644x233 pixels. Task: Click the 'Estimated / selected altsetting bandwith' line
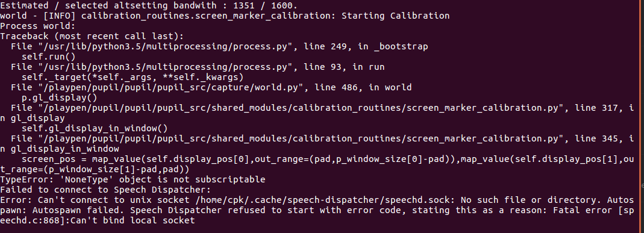tap(149, 5)
